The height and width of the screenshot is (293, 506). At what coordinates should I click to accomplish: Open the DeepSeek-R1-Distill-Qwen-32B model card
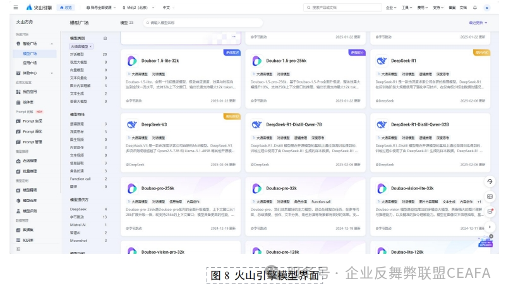tap(430, 143)
